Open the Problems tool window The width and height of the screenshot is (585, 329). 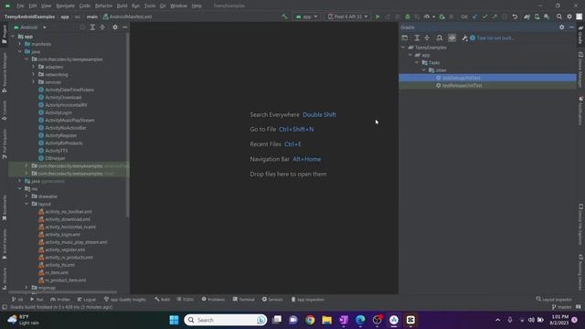click(213, 299)
